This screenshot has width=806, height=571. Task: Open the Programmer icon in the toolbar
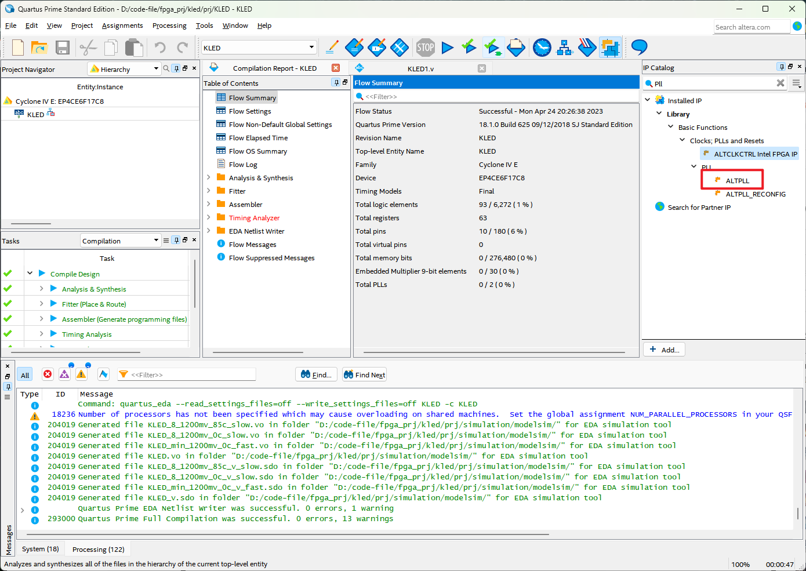point(587,48)
